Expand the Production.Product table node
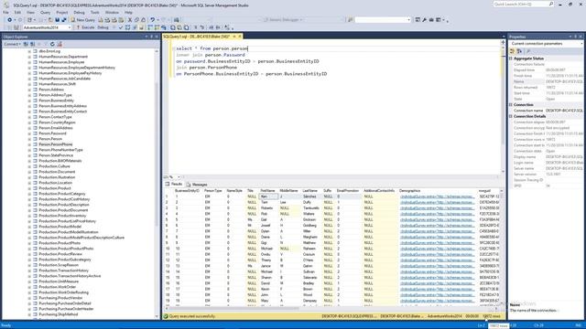 29,188
